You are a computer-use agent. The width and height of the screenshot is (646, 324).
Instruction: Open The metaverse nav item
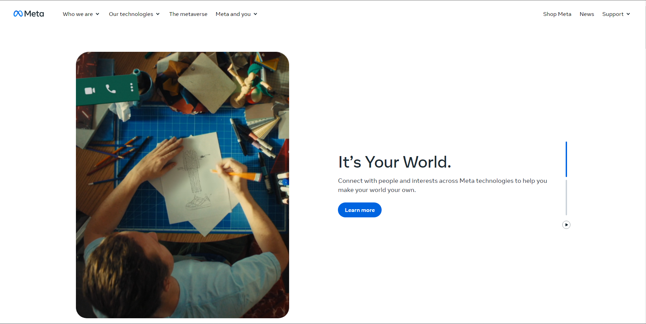point(188,14)
